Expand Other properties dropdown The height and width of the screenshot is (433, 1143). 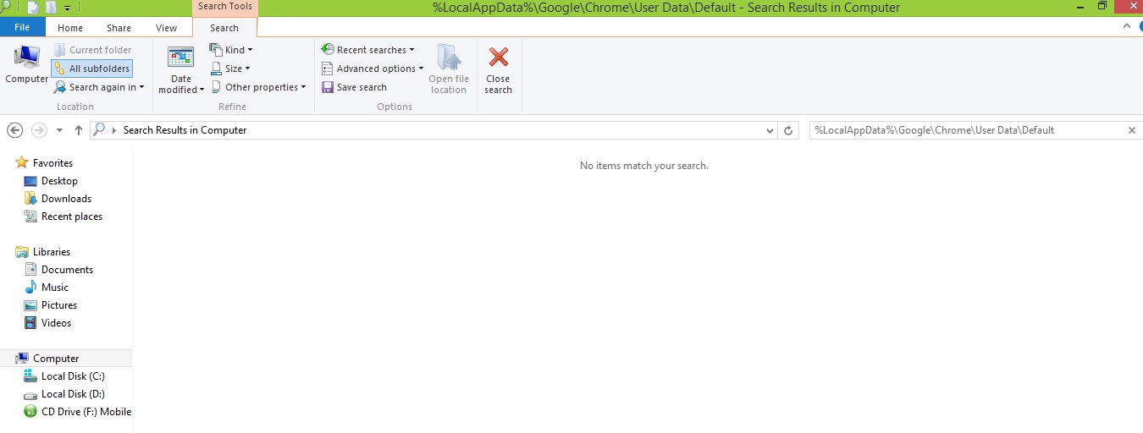(x=258, y=87)
